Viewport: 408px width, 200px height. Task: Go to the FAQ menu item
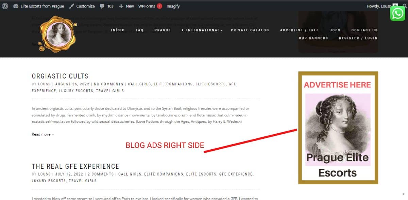point(139,30)
